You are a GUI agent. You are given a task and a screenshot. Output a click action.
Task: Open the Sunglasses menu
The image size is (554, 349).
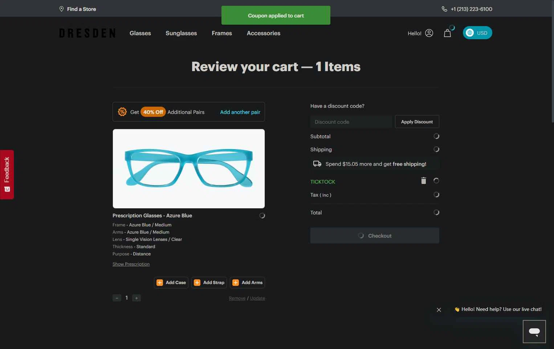click(x=181, y=33)
